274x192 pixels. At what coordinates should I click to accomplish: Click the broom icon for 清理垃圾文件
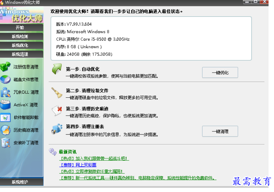[57, 93]
